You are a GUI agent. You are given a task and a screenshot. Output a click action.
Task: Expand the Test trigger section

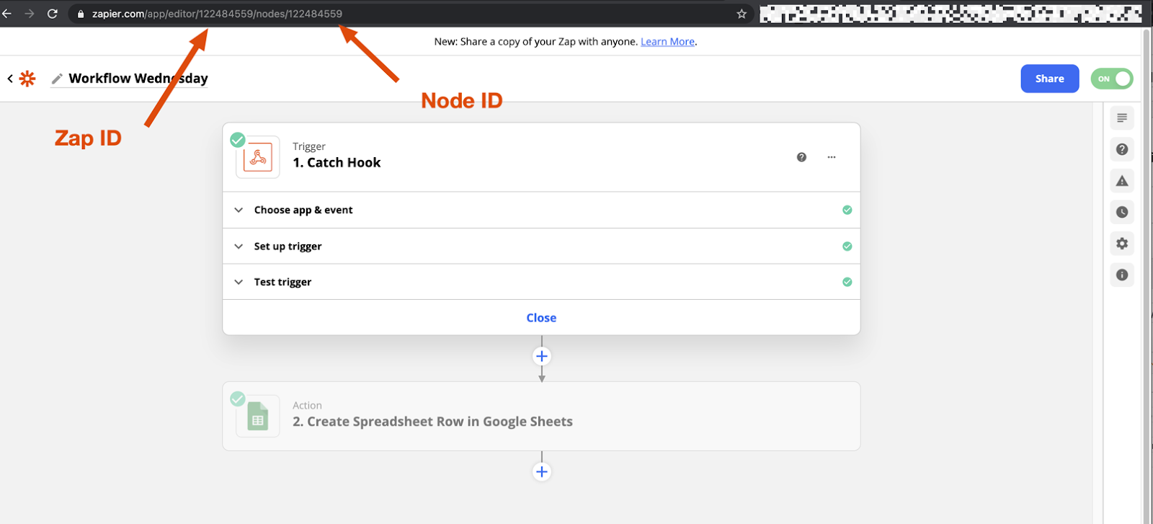(541, 282)
